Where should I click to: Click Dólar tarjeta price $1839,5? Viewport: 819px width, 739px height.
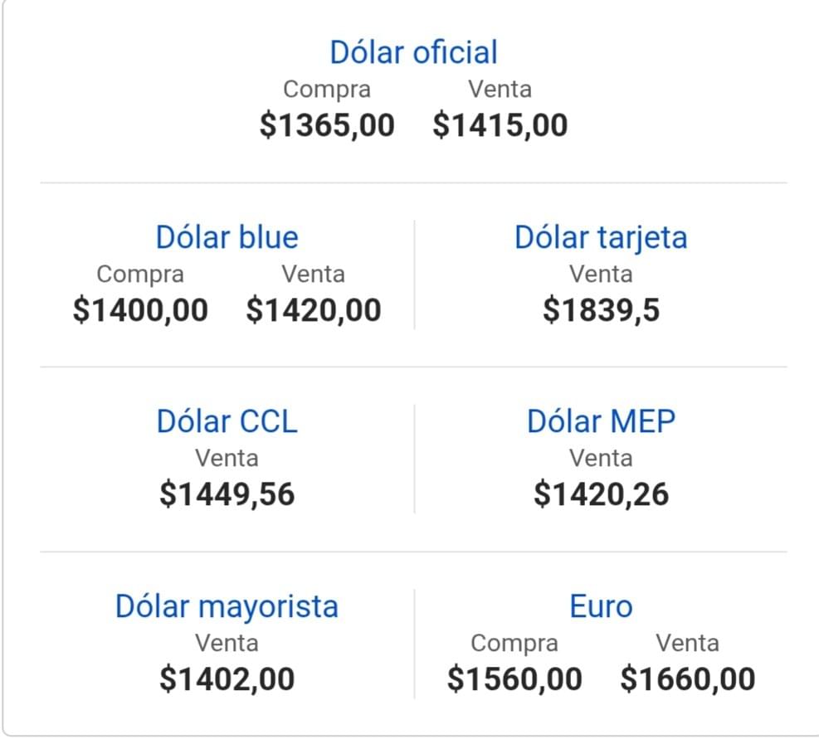tap(601, 310)
